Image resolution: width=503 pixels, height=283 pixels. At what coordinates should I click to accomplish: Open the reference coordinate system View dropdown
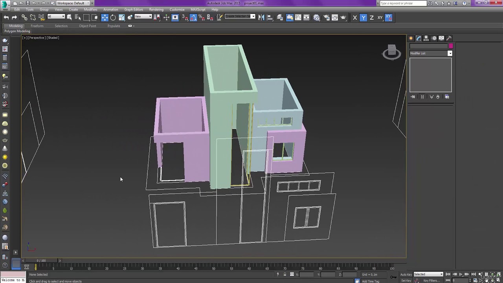pos(143,17)
